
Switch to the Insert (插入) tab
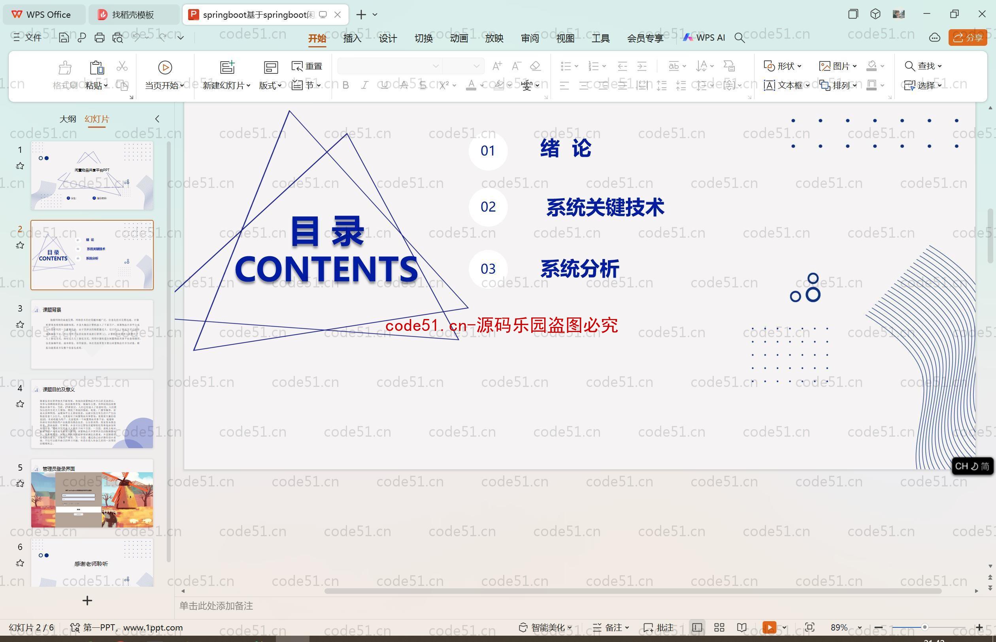(x=352, y=38)
